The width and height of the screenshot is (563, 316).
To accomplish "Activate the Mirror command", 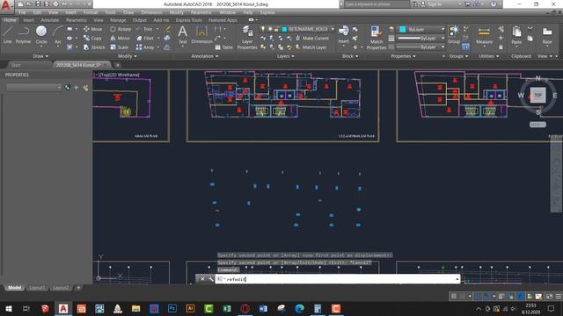I will pos(121,38).
